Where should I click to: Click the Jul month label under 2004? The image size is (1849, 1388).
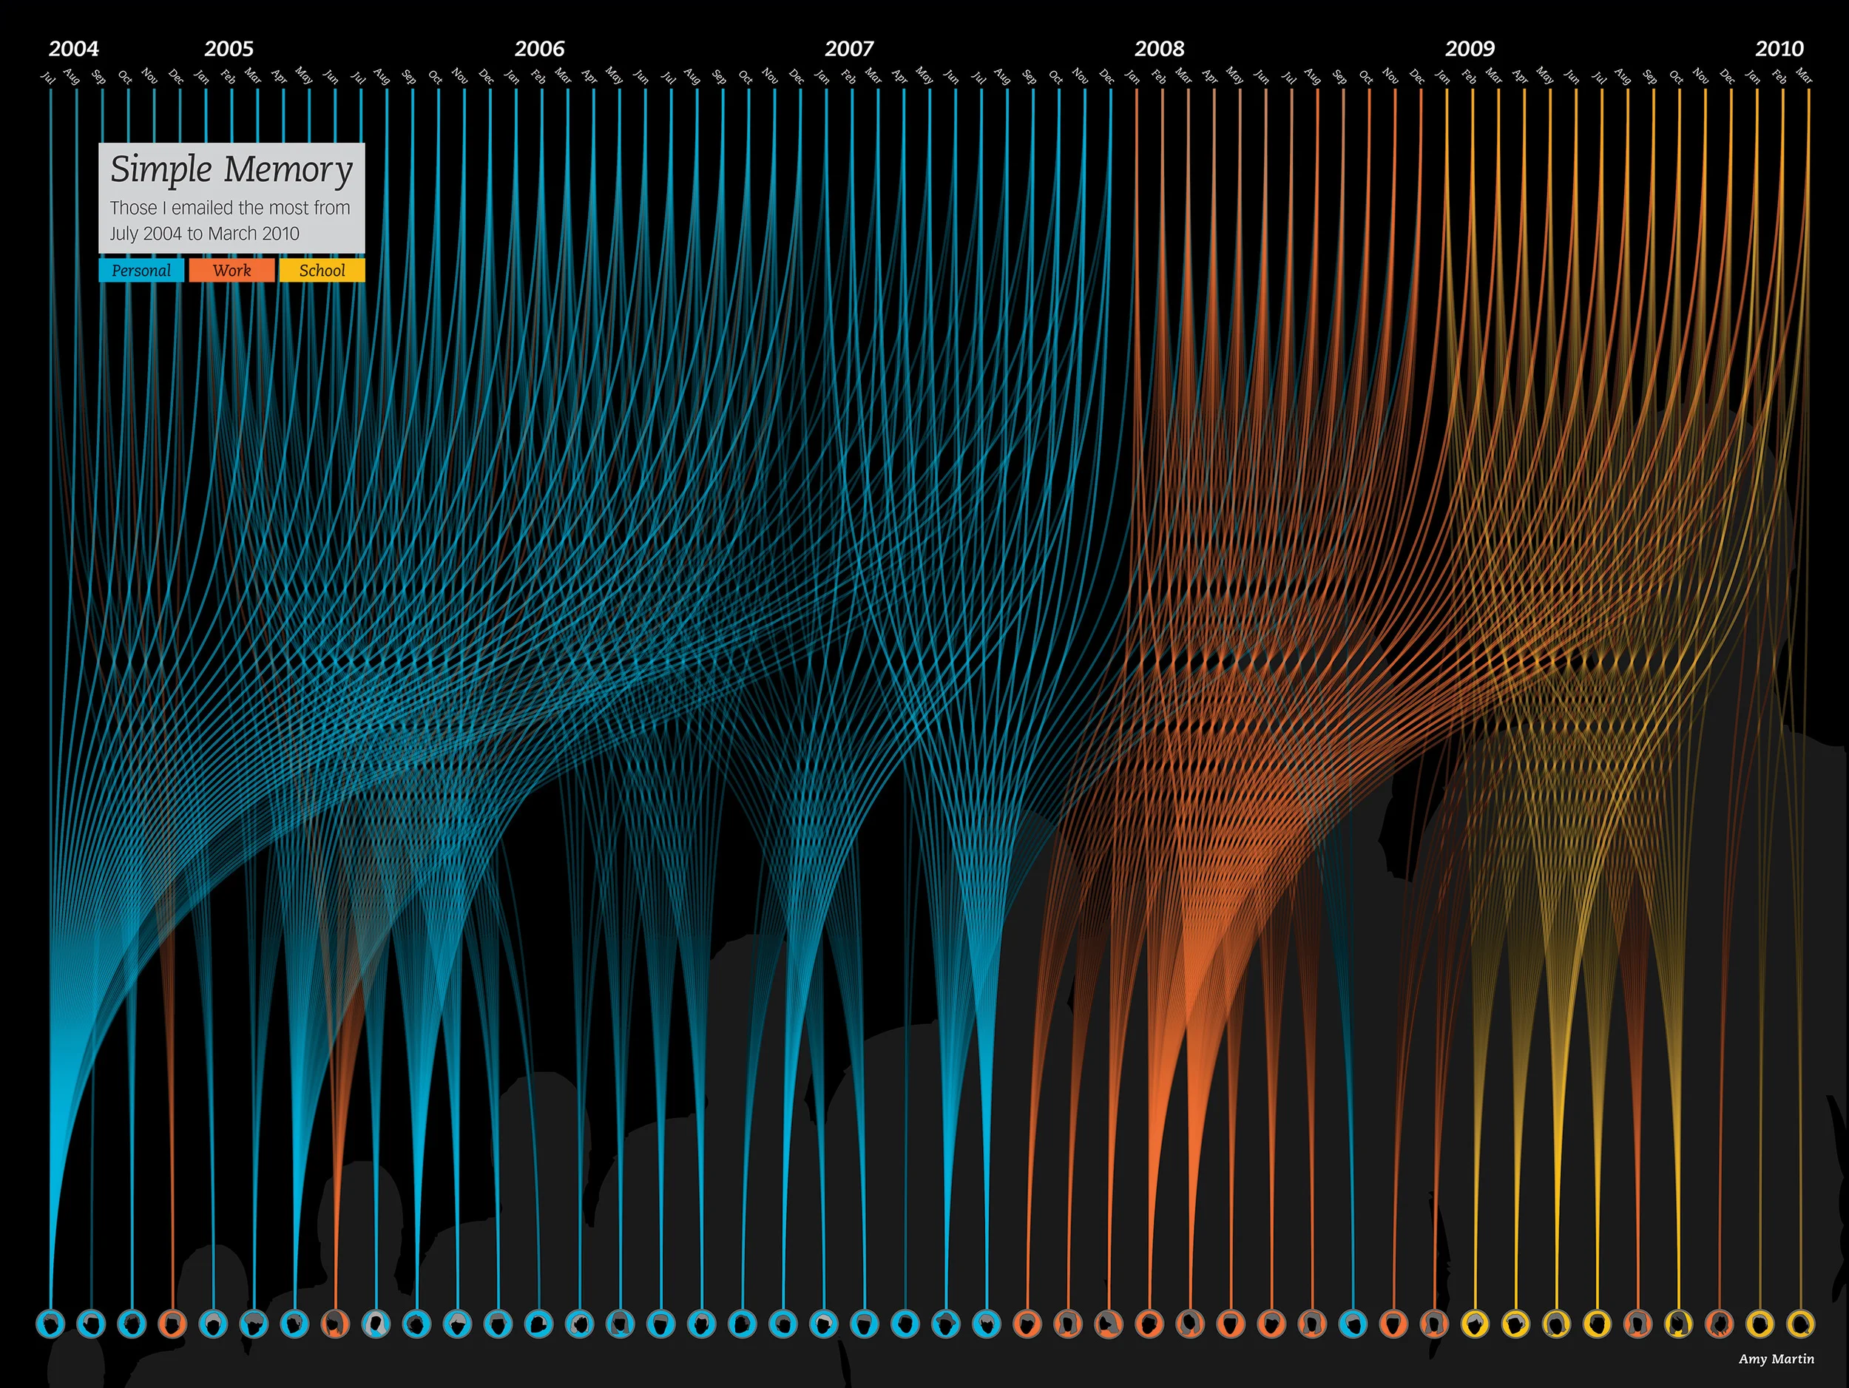[49, 78]
